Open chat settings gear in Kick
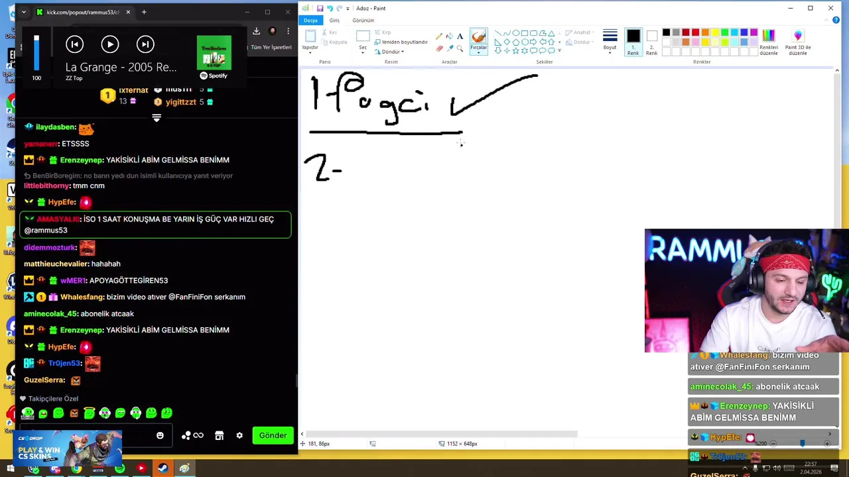Screen dimensions: 849x477 point(239,435)
